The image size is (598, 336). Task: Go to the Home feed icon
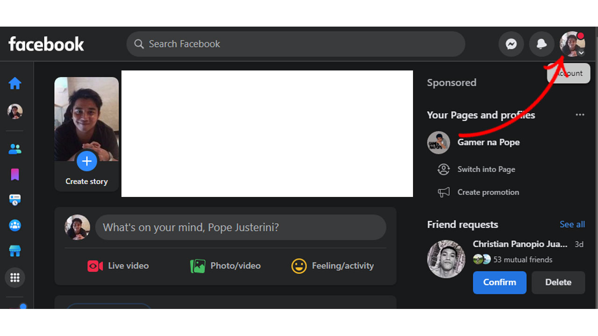point(15,84)
